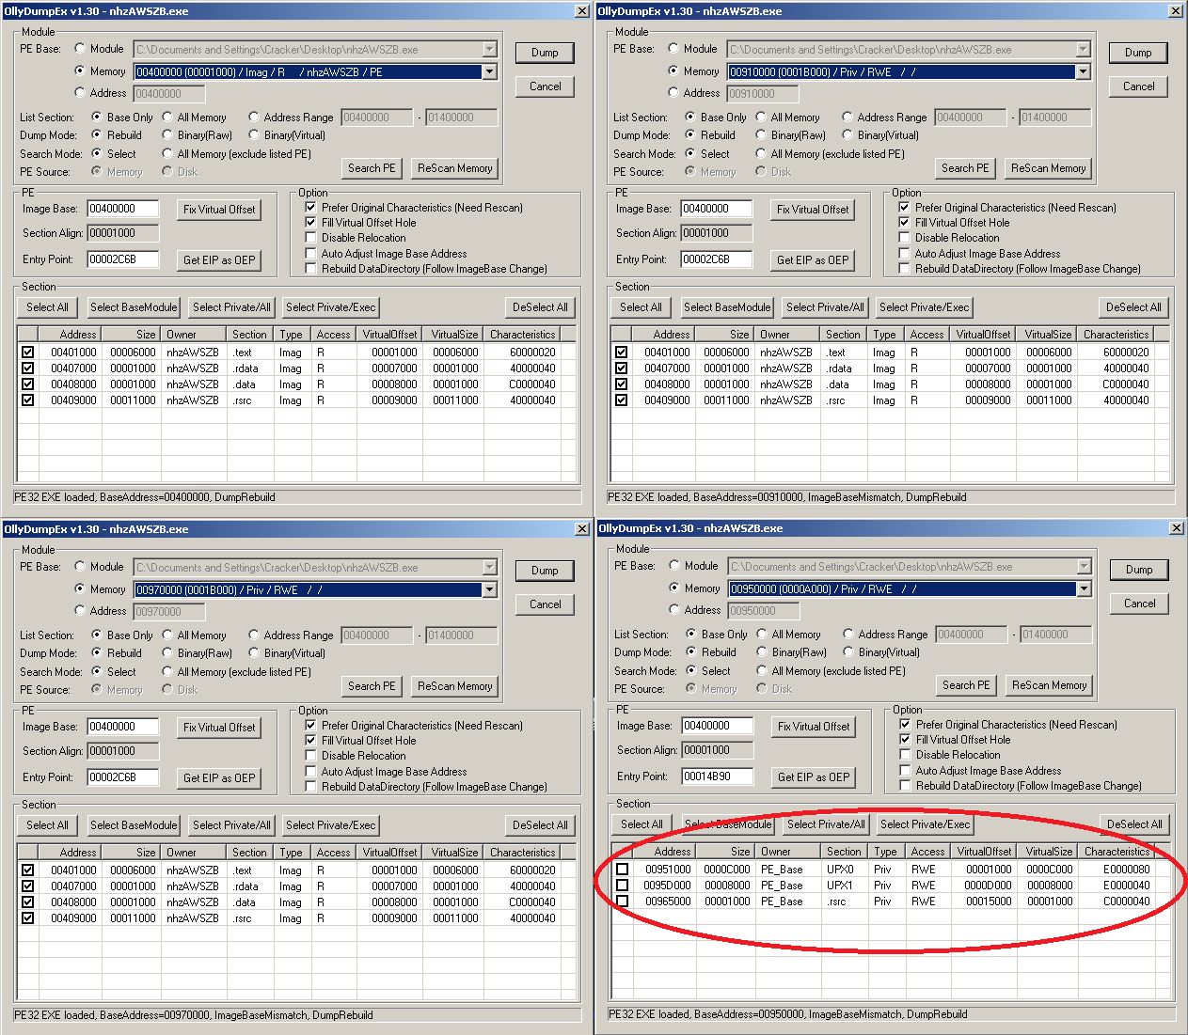This screenshot has width=1188, height=1035.
Task: Click VirtualOffset column header in 00910000 base window
Action: (983, 335)
